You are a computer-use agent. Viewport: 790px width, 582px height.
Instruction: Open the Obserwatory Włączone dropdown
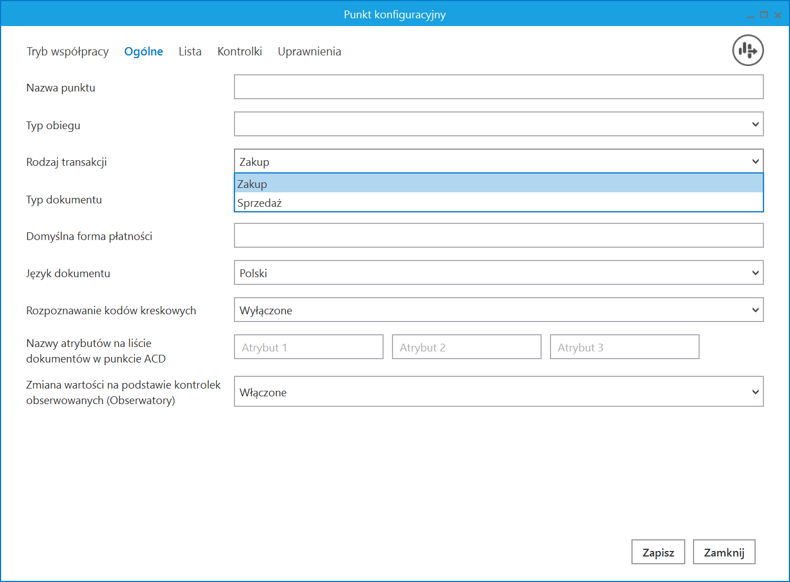pos(498,391)
